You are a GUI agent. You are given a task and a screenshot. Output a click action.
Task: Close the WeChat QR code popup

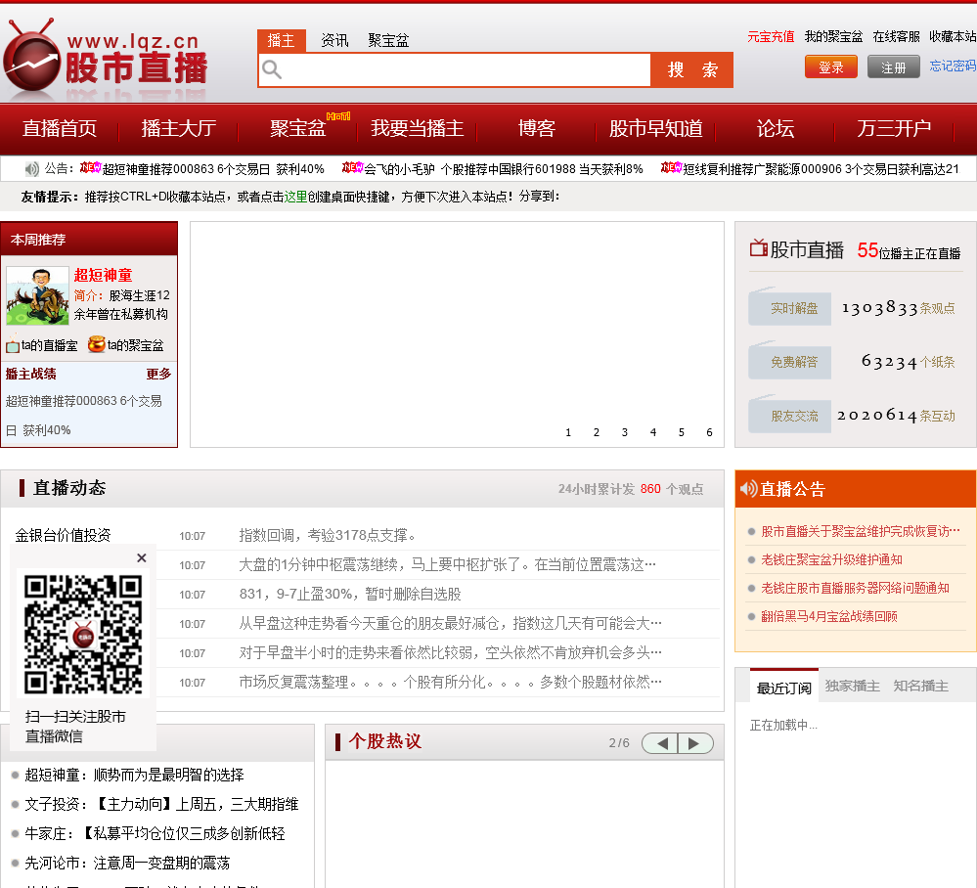click(142, 557)
